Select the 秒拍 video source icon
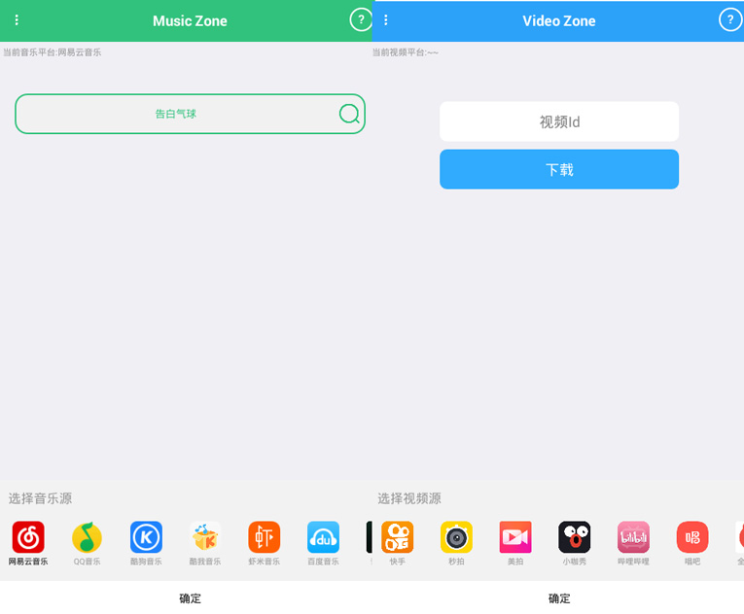This screenshot has height=614, width=744. click(456, 537)
